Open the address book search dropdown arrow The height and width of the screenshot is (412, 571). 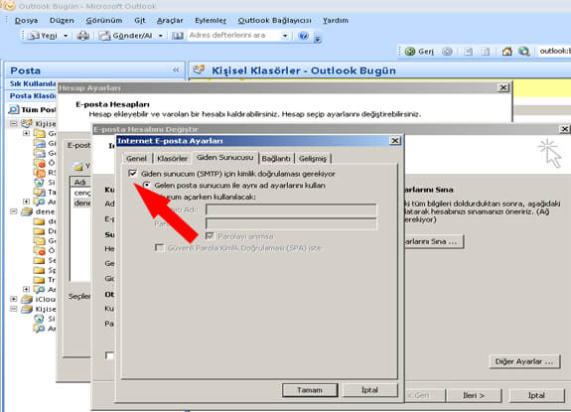coord(285,36)
